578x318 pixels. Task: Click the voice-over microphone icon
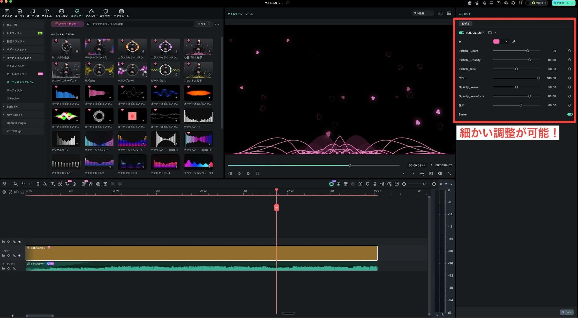tap(375, 184)
